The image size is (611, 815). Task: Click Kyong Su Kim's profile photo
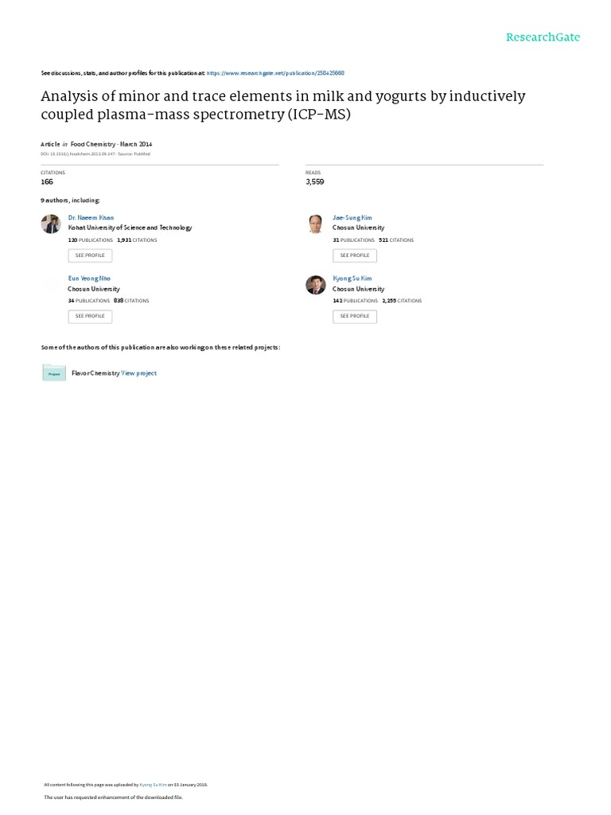[x=315, y=285]
